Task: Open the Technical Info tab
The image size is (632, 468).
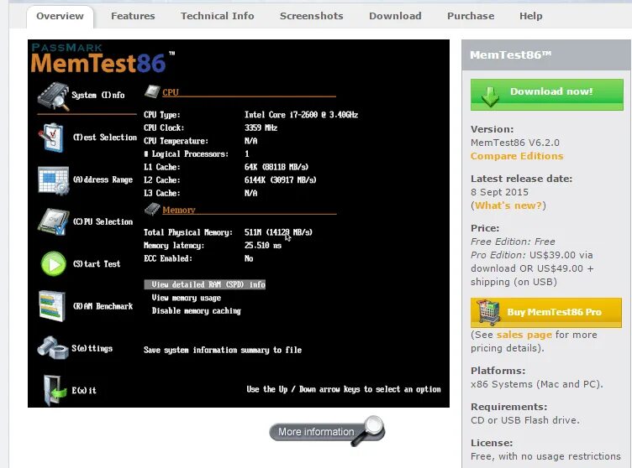Action: click(x=217, y=16)
